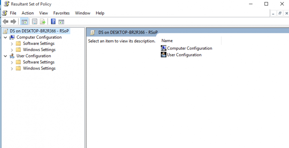Click the scroll icon in the right pane header
The height and width of the screenshot is (148, 289).
click(92, 33)
